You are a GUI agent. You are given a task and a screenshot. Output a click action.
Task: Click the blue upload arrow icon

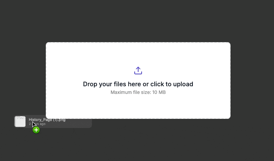click(x=138, y=71)
